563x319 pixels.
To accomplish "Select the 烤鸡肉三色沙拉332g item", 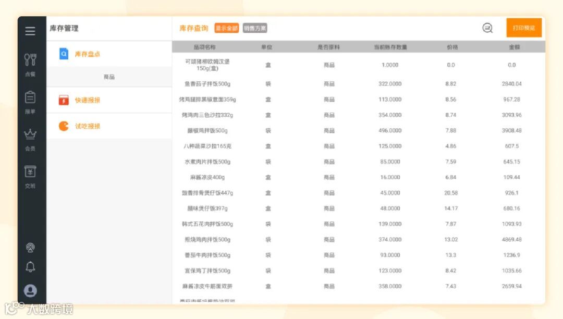I will [207, 115].
